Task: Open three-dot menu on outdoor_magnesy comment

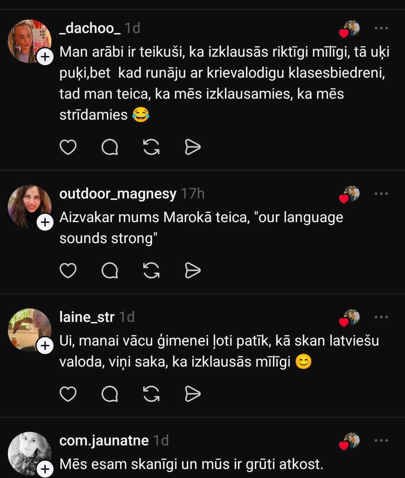Action: pos(381,194)
